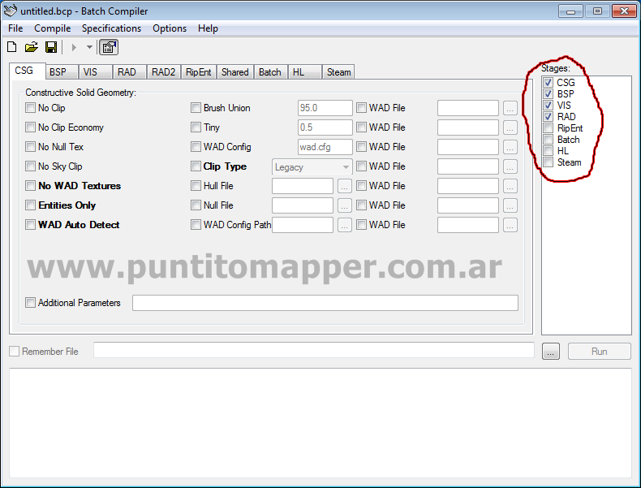This screenshot has width=641, height=488.
Task: Switch to the Steam tab
Action: point(338,72)
